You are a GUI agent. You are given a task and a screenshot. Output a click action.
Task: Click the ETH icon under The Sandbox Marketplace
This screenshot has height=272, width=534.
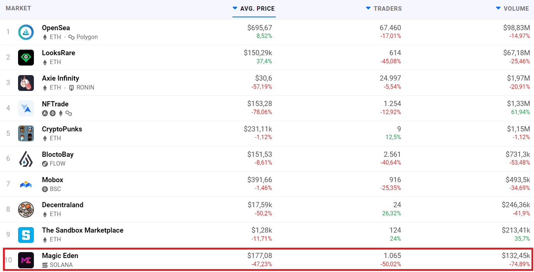pyautogui.click(x=45, y=240)
